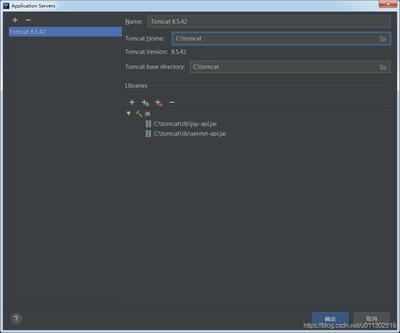Add library directory with folder plus icon

coord(159,103)
